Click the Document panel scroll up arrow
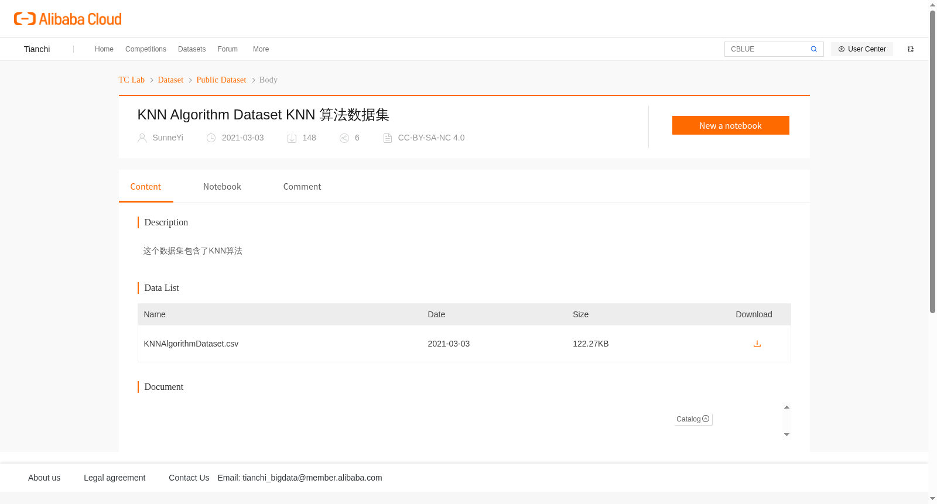937x504 pixels. (x=787, y=407)
